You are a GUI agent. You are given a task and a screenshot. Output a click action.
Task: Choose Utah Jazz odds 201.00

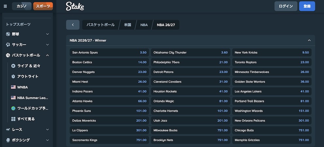coord(190,121)
